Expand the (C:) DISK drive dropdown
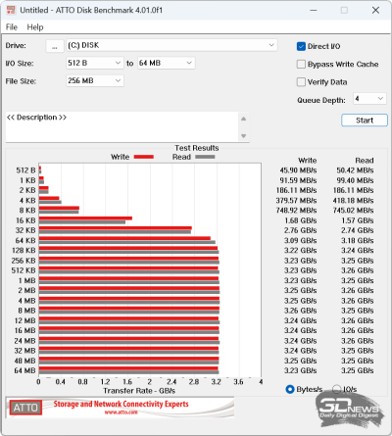The image size is (392, 436). [x=171, y=45]
